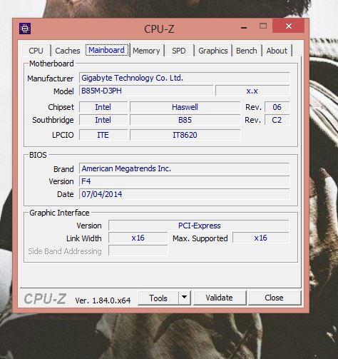Switch to the Memory tab
Viewport: 338px width, 359px height.
(x=146, y=51)
